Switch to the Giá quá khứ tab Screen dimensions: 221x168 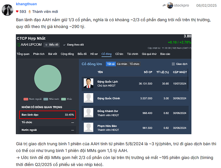click(149, 54)
